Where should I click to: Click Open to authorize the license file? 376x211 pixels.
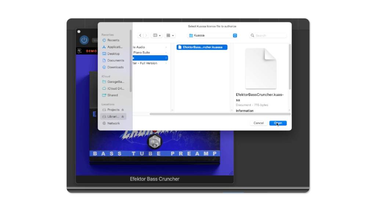click(278, 123)
